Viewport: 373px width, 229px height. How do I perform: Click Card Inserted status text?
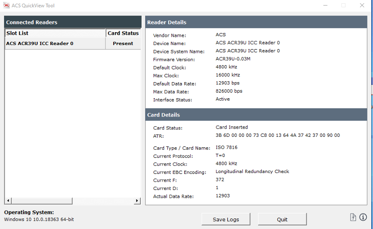pyautogui.click(x=232, y=127)
